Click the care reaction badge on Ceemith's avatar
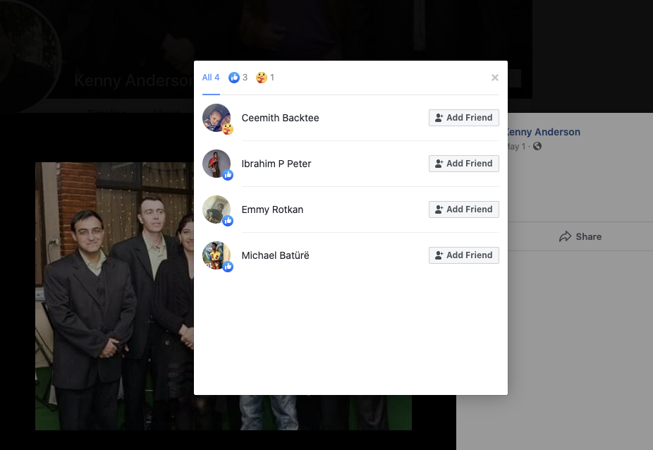Viewport: 653px width, 450px height. 227,129
